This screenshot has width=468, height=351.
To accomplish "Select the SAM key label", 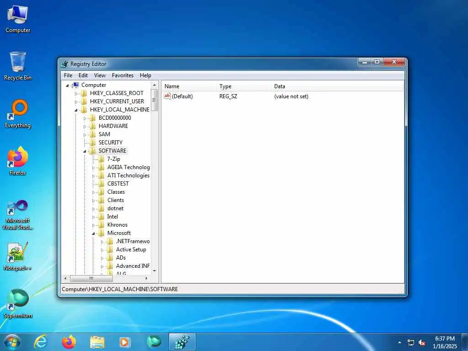I will [104, 134].
